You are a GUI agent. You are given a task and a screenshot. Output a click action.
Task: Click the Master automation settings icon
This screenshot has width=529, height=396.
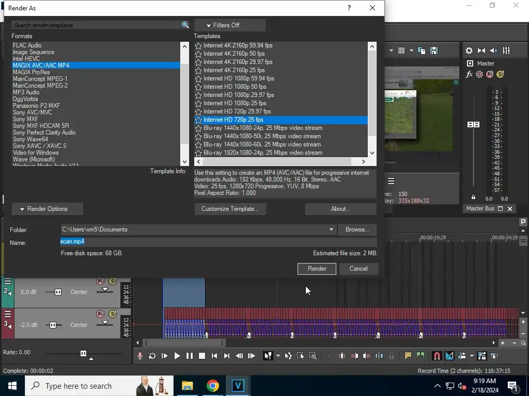point(479,74)
